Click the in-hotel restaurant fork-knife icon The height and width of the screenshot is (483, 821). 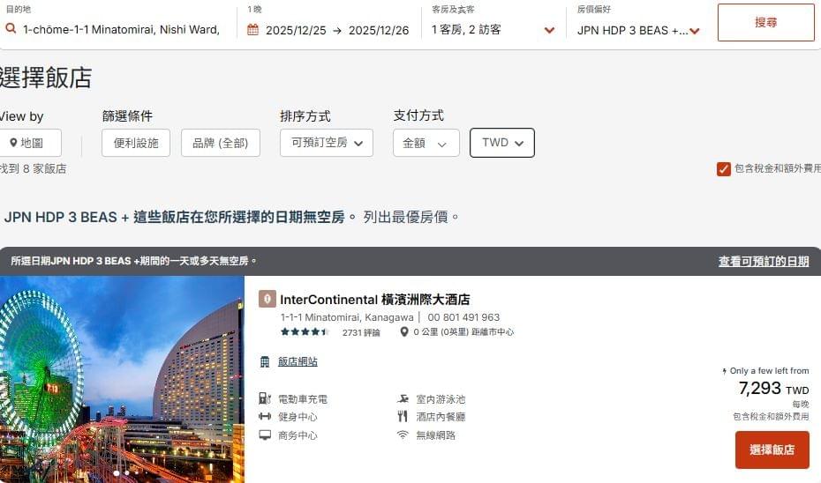[x=403, y=417]
